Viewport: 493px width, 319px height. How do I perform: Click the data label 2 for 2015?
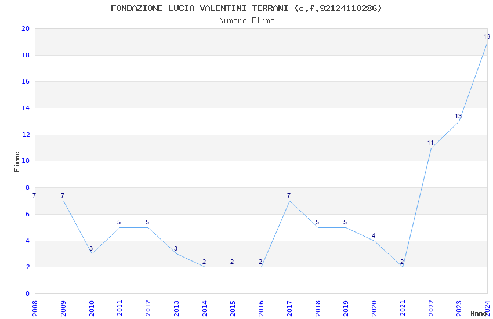pos(232,262)
